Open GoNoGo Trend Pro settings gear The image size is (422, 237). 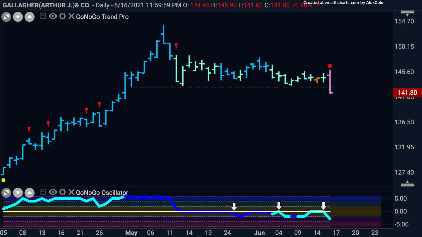pos(63,16)
